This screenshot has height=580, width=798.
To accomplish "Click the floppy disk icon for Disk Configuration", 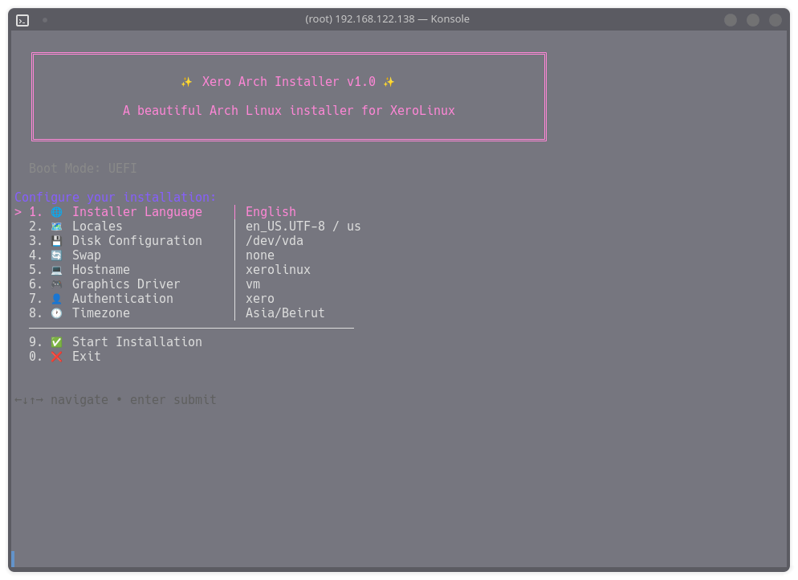I will [56, 241].
